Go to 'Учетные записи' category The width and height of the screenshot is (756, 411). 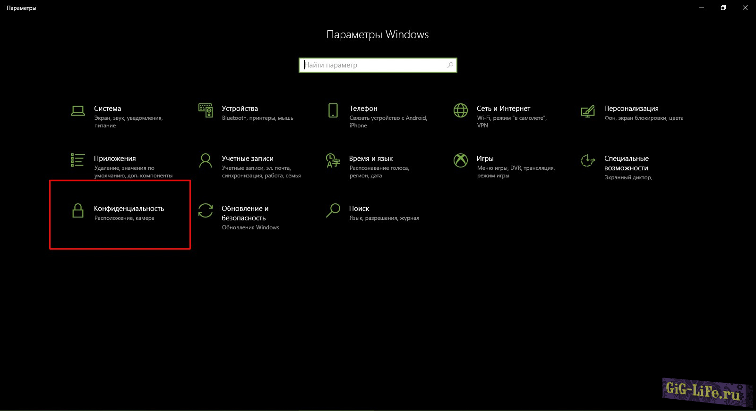coord(248,159)
